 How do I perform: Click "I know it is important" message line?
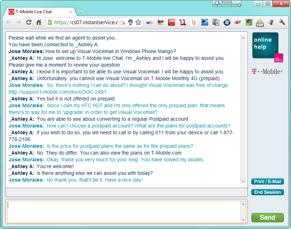pos(130,72)
